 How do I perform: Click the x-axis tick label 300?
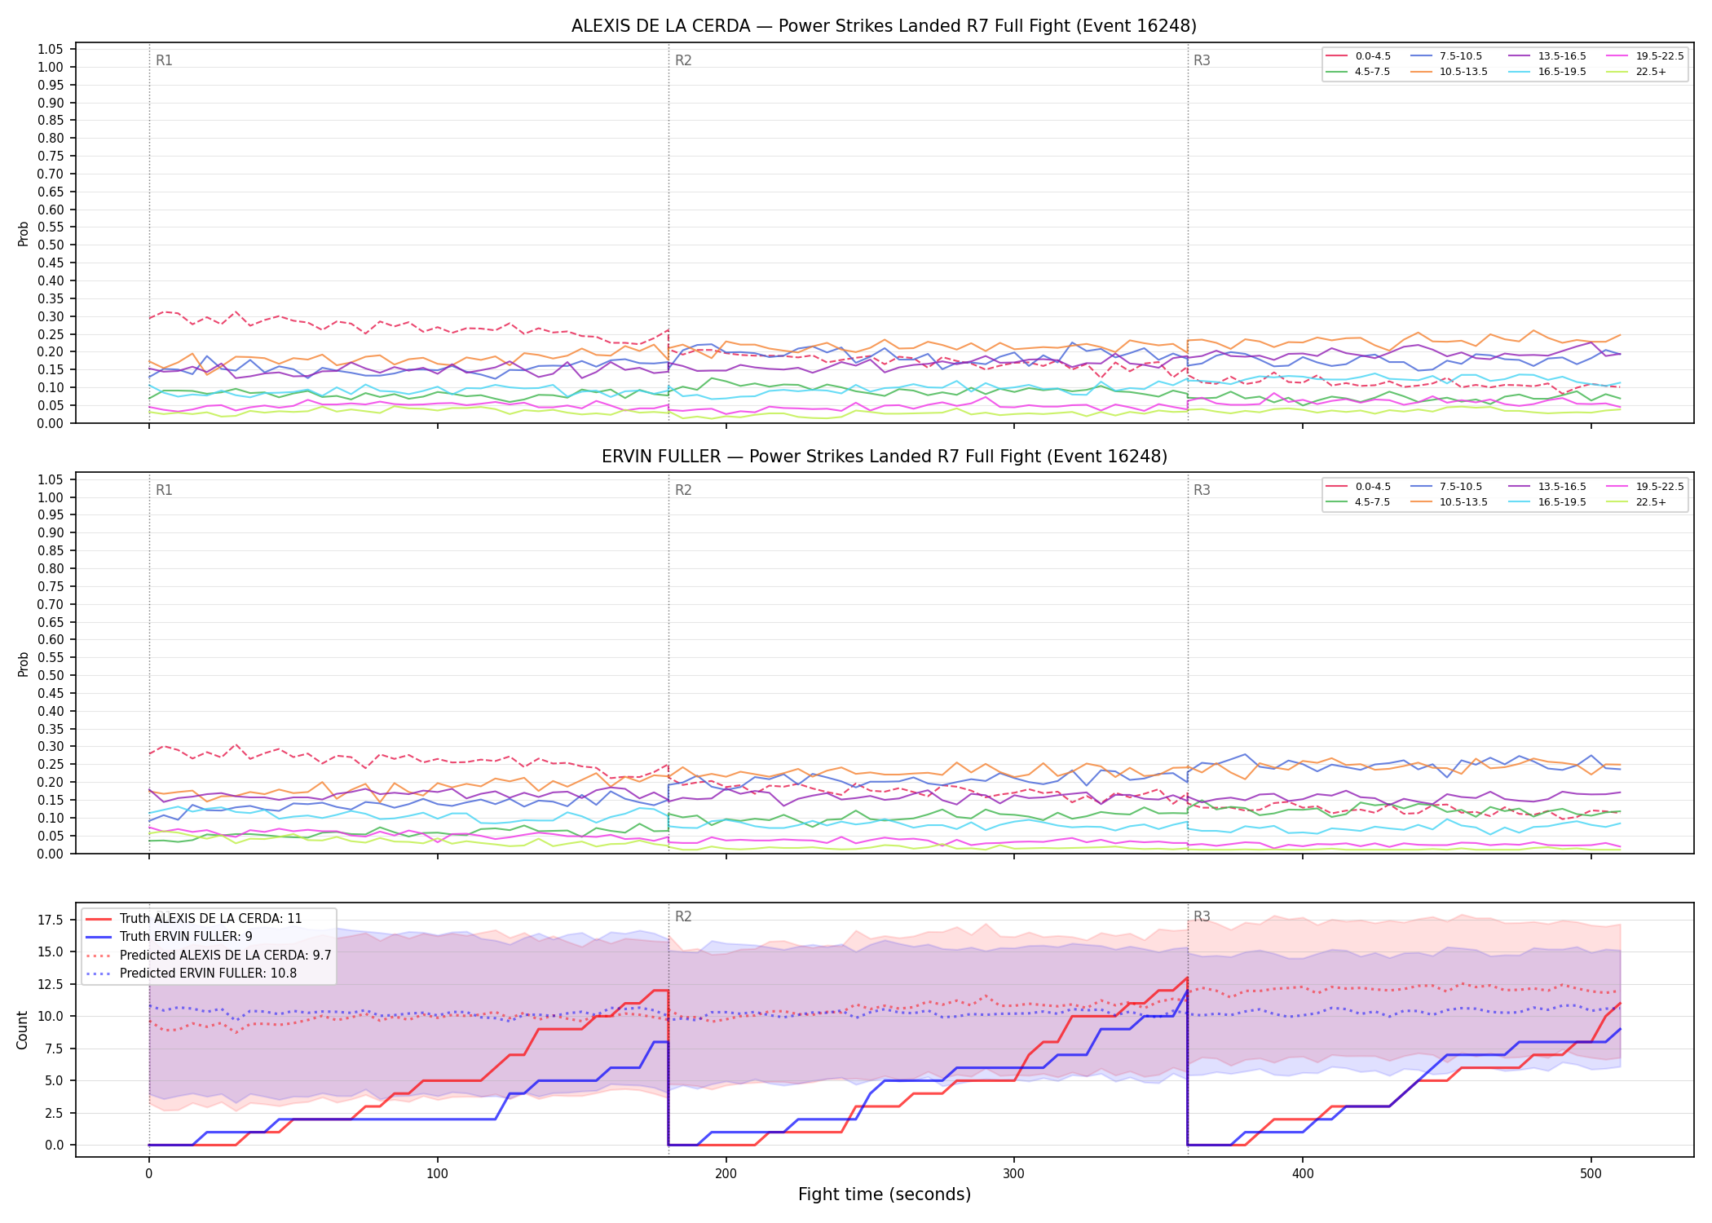tap(1014, 1174)
